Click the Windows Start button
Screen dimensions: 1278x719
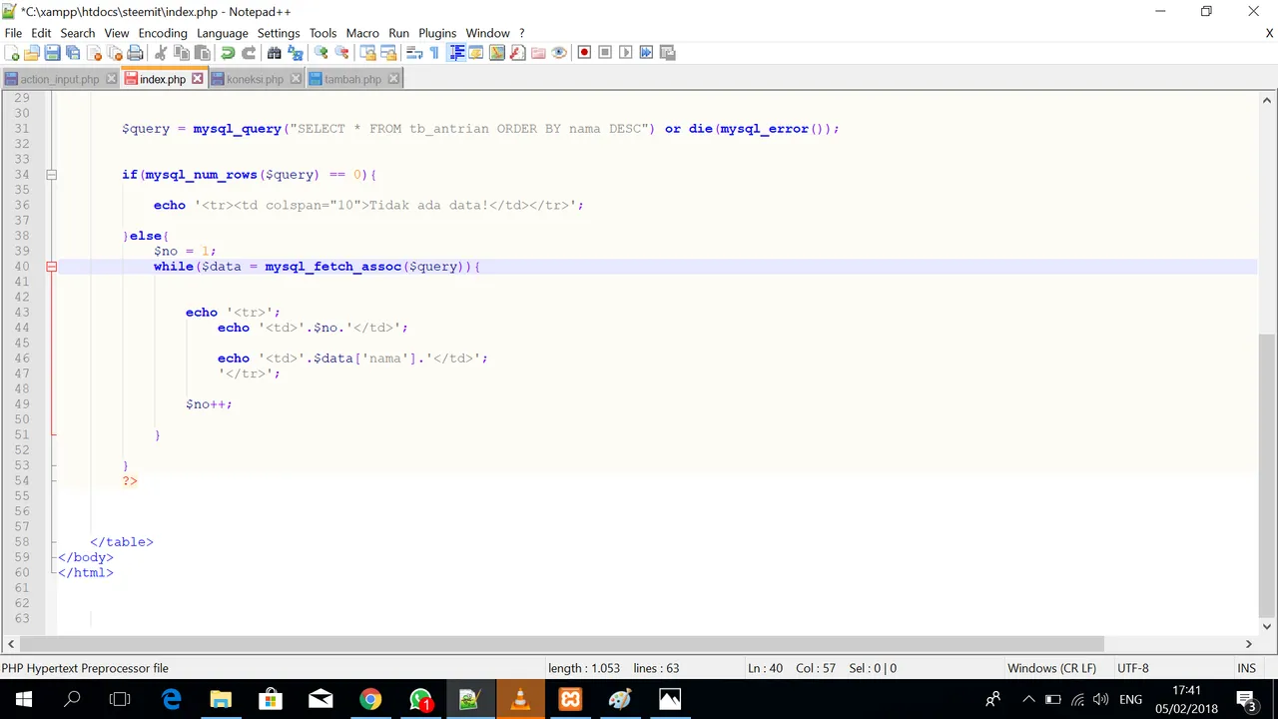24,699
